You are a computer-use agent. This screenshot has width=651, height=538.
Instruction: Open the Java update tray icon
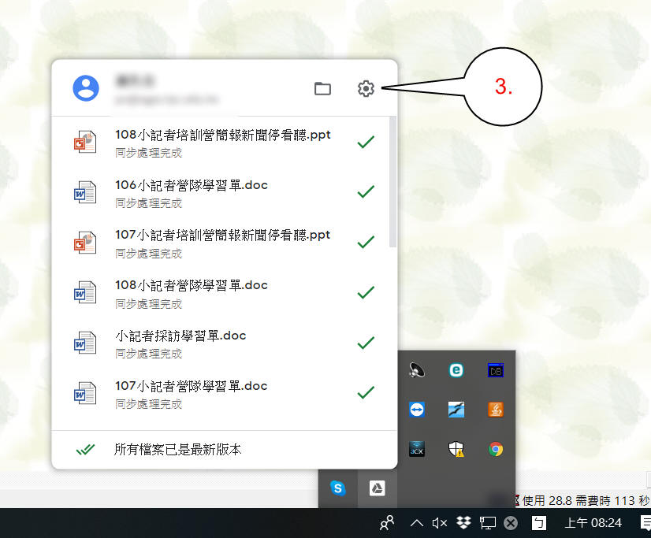[496, 410]
